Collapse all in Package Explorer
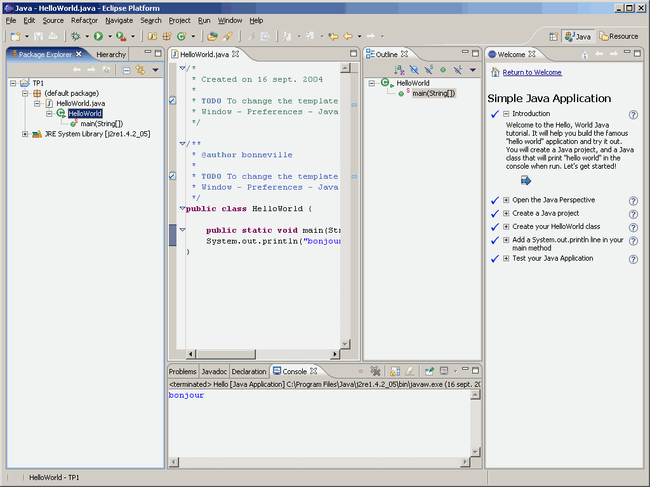 coord(126,70)
